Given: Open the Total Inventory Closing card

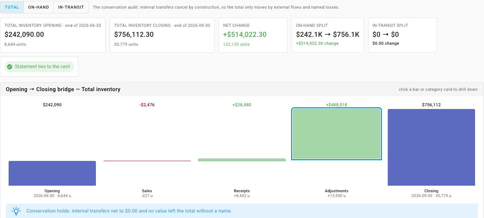Looking at the screenshot, I should [162, 35].
